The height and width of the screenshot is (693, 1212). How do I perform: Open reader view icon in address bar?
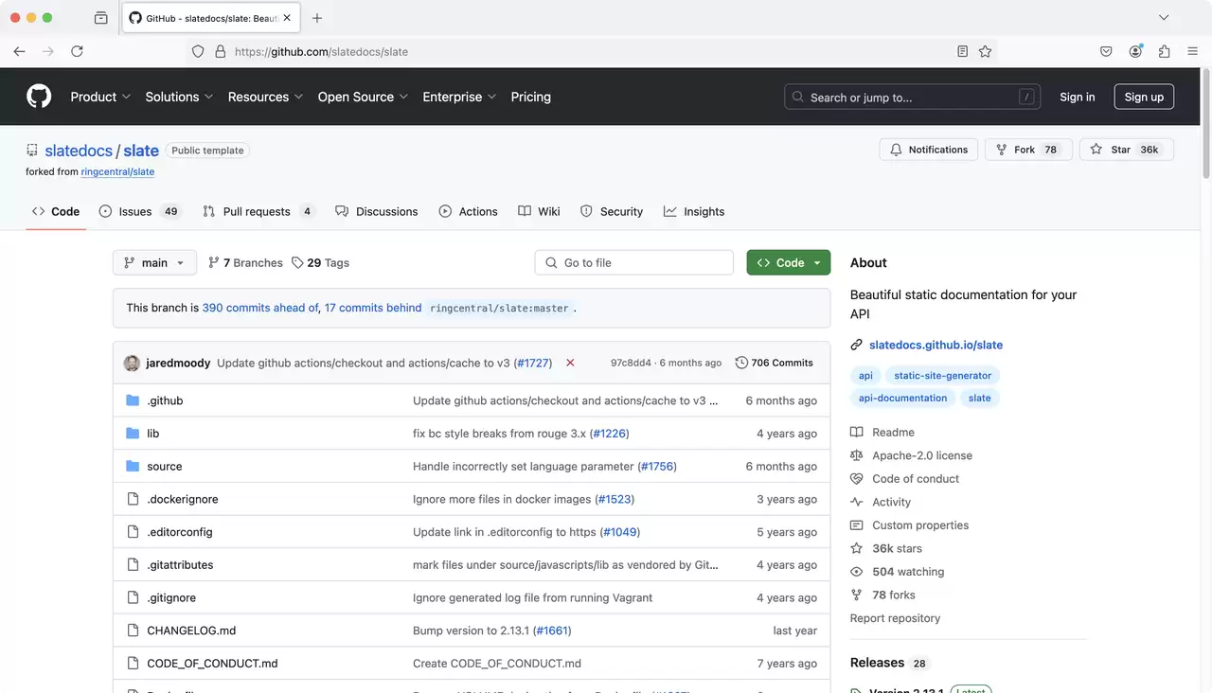pos(962,51)
